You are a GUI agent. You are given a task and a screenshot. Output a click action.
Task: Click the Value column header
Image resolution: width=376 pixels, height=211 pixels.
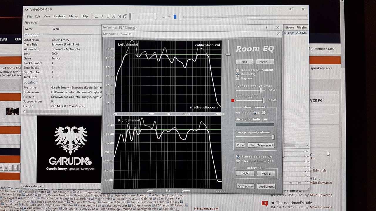tap(56, 29)
